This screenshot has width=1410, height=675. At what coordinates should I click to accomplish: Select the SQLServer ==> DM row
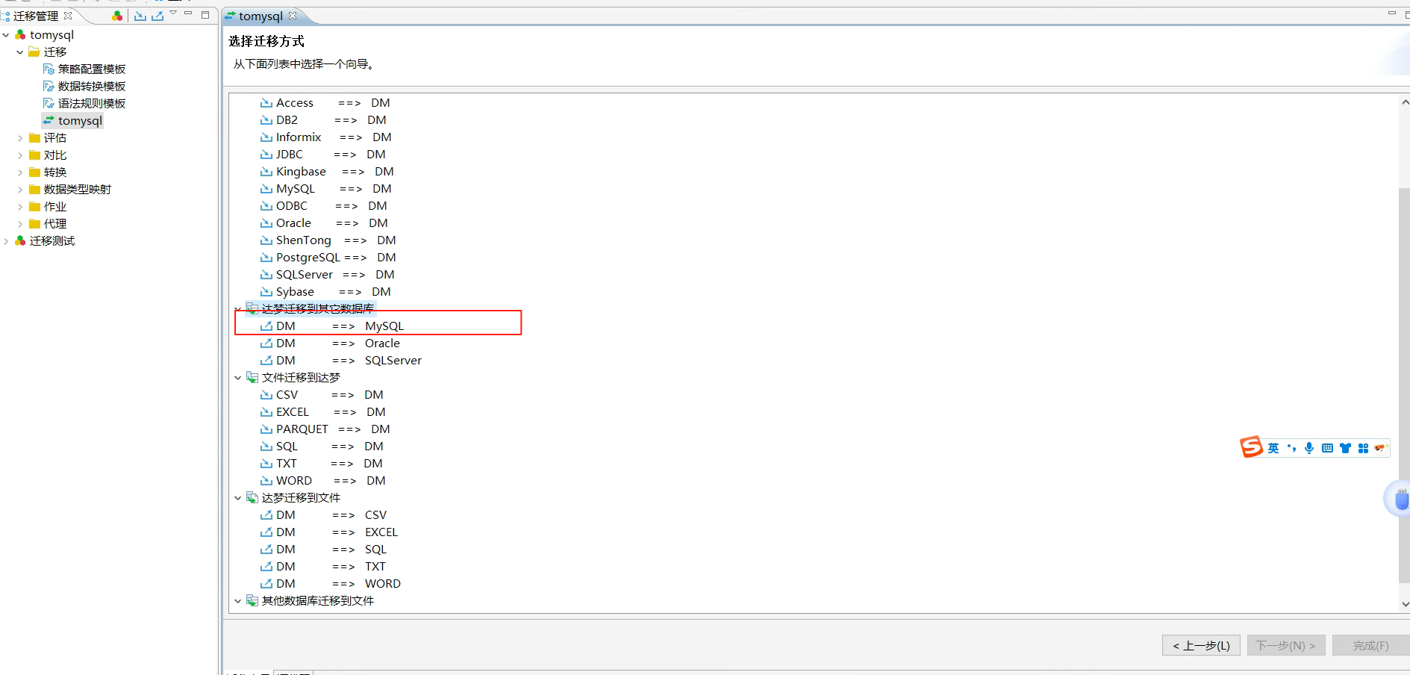tap(328, 275)
